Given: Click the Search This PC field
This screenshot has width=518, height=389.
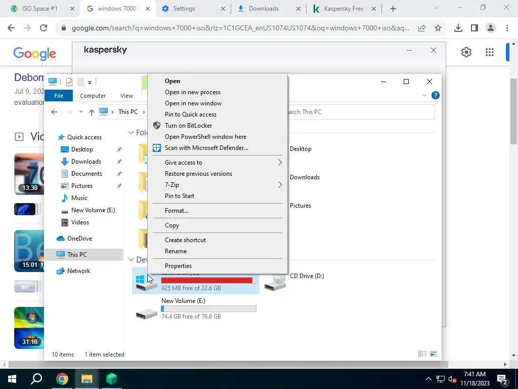Looking at the screenshot, I should tap(360, 112).
